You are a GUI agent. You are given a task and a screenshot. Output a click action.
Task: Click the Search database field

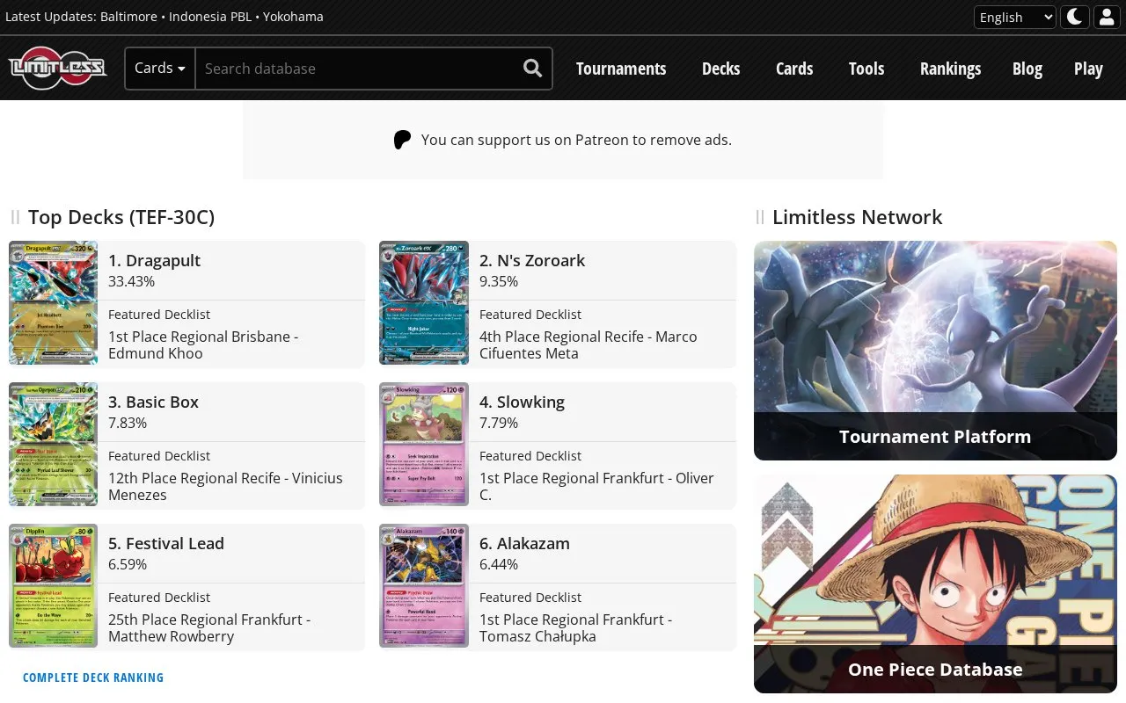(355, 69)
